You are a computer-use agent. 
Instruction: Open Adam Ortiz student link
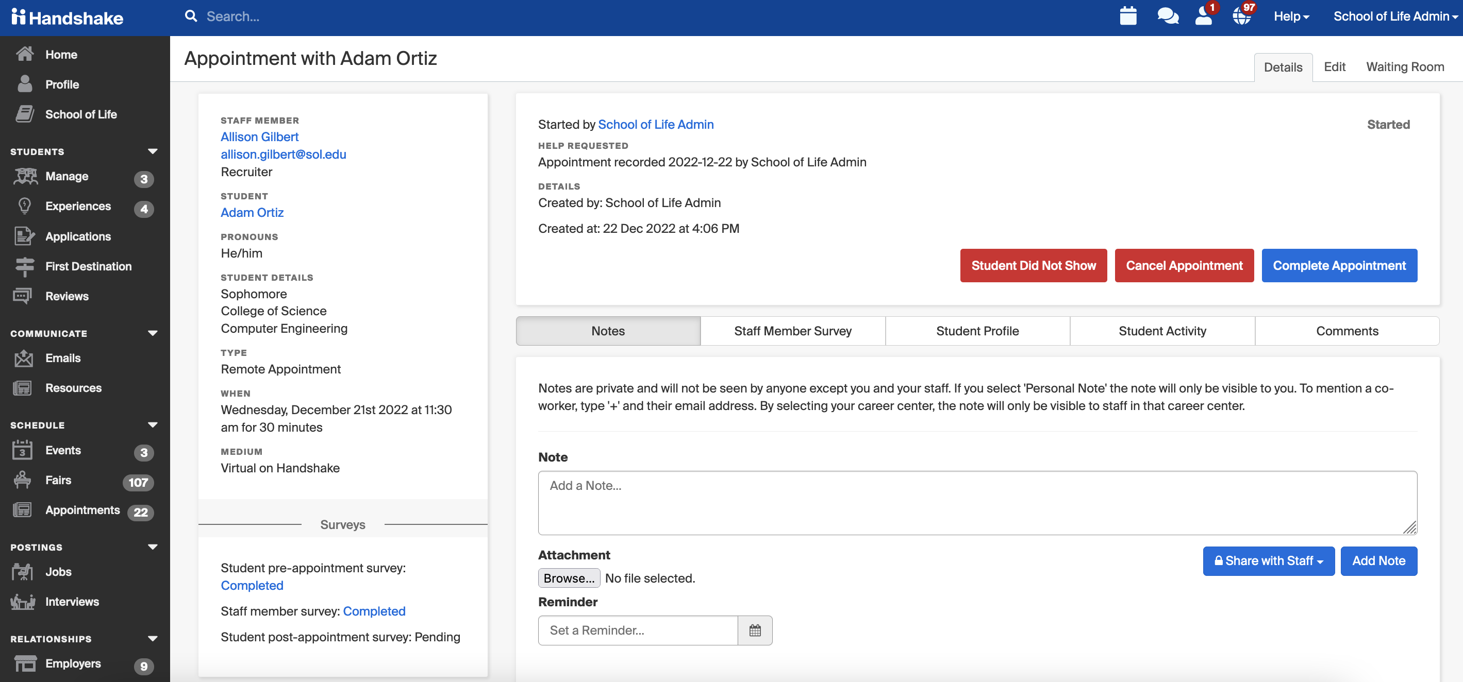pyautogui.click(x=252, y=212)
